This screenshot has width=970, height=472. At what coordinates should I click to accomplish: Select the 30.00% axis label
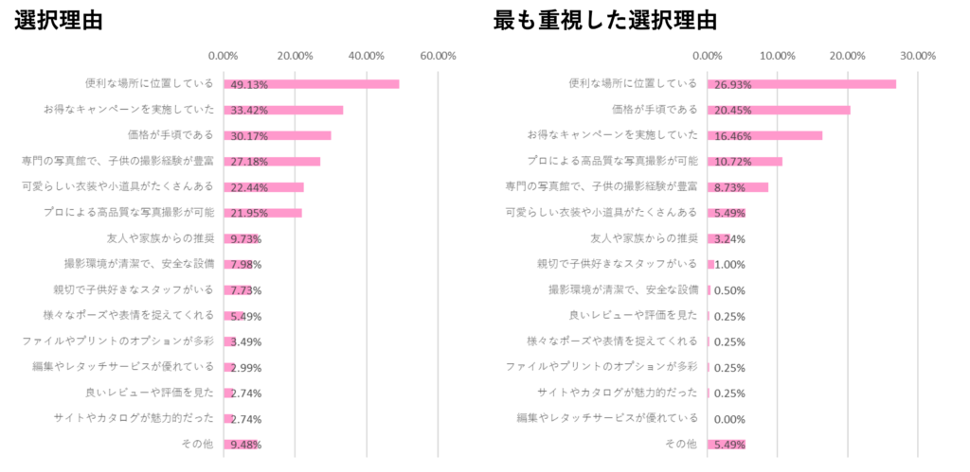click(918, 56)
